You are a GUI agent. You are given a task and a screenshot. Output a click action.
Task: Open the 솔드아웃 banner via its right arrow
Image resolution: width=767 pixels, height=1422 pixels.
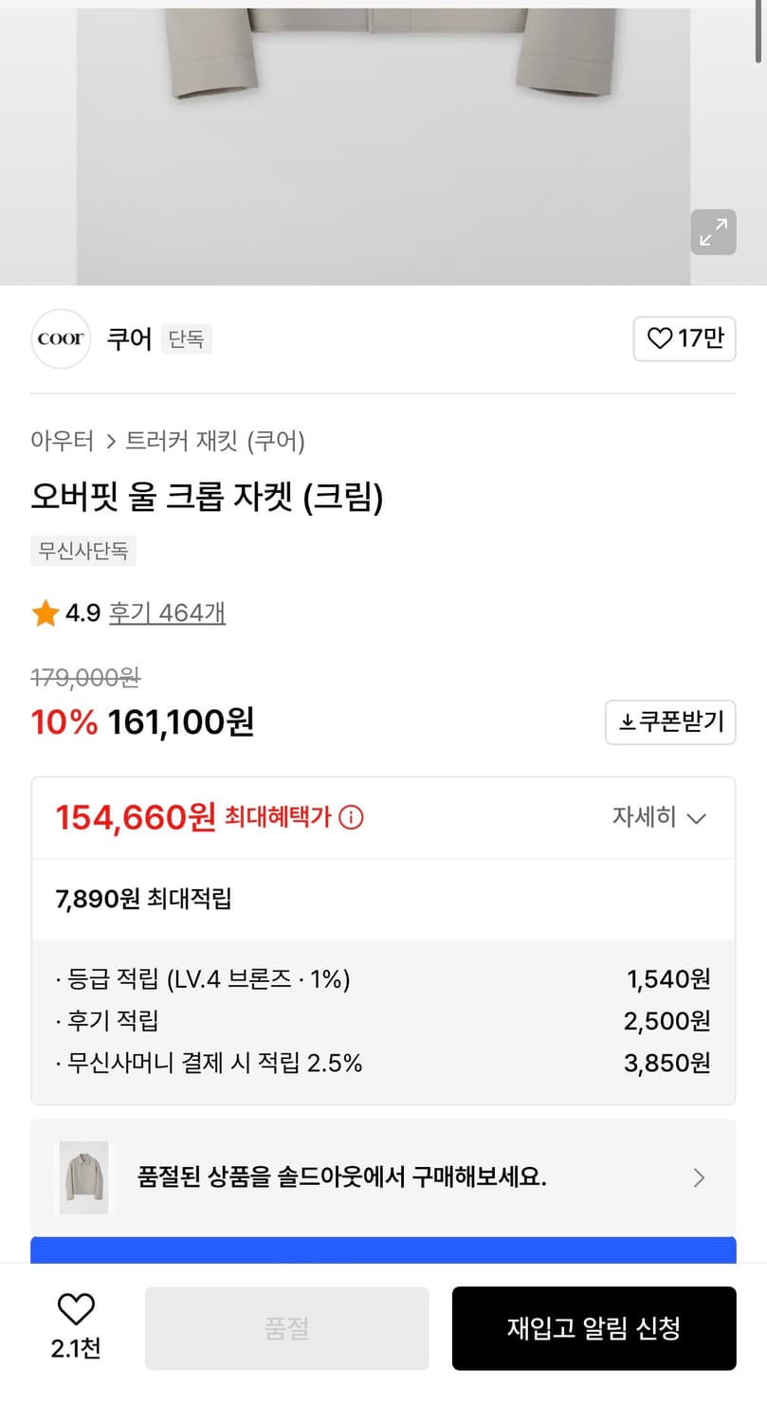(699, 1177)
